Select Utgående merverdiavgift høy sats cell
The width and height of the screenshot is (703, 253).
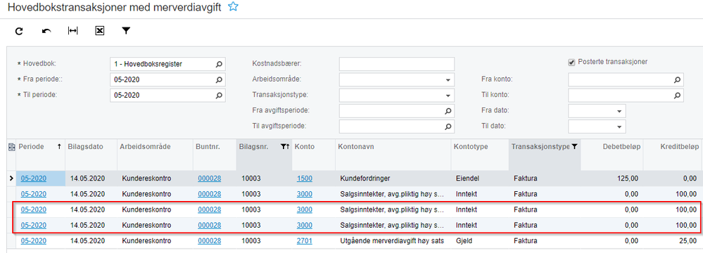[393, 241]
